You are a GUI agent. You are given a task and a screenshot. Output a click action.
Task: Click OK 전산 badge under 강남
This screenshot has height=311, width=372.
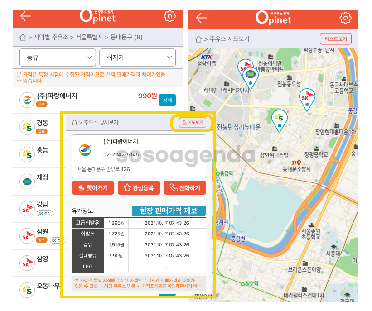tap(45, 213)
